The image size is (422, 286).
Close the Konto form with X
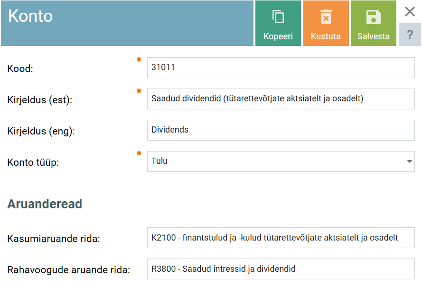[410, 12]
